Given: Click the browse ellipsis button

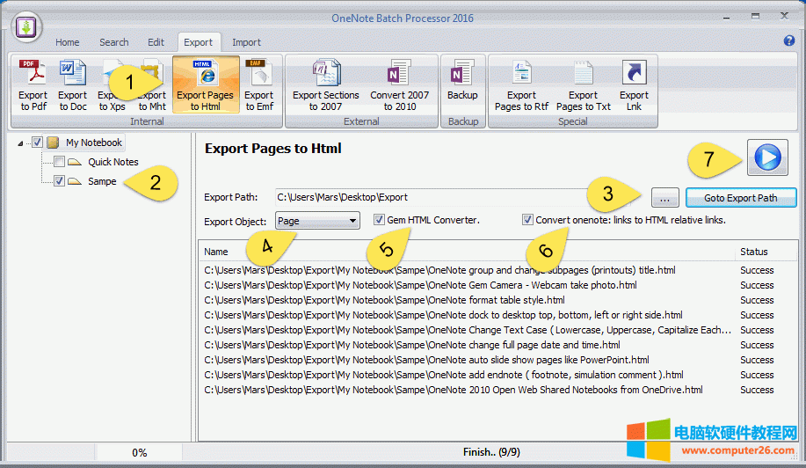Looking at the screenshot, I should click(x=665, y=198).
